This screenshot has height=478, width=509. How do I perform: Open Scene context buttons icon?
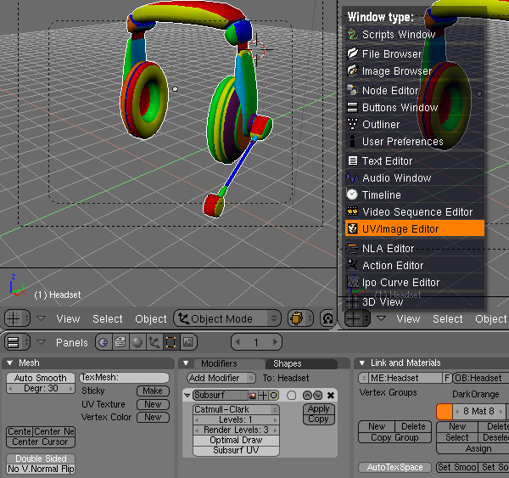(188, 342)
